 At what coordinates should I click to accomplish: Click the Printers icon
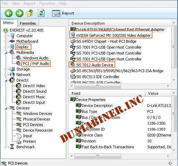[x=19, y=141]
